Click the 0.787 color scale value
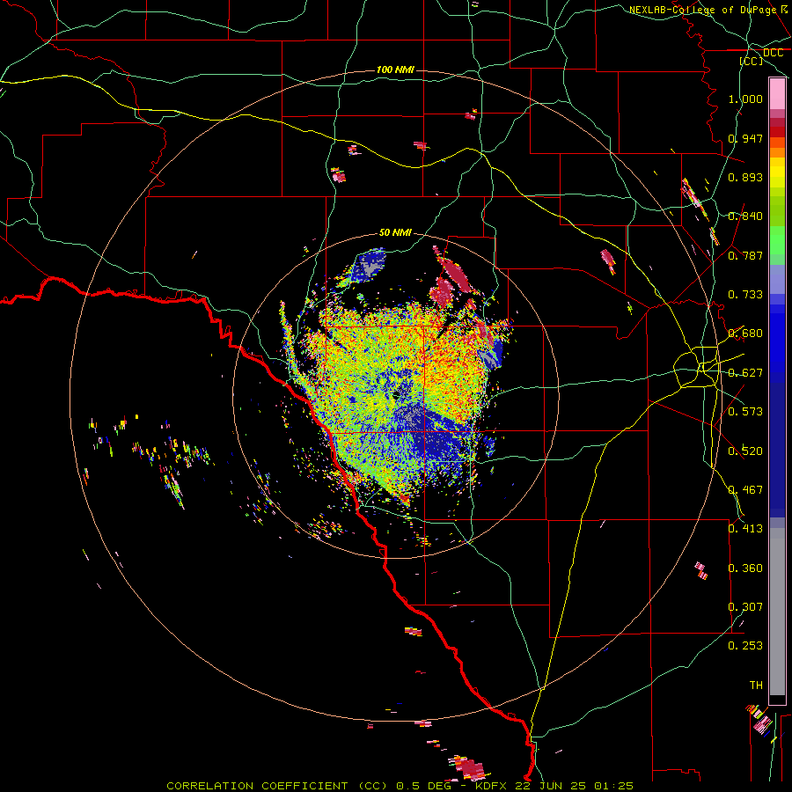This screenshot has width=792, height=792. (x=745, y=255)
